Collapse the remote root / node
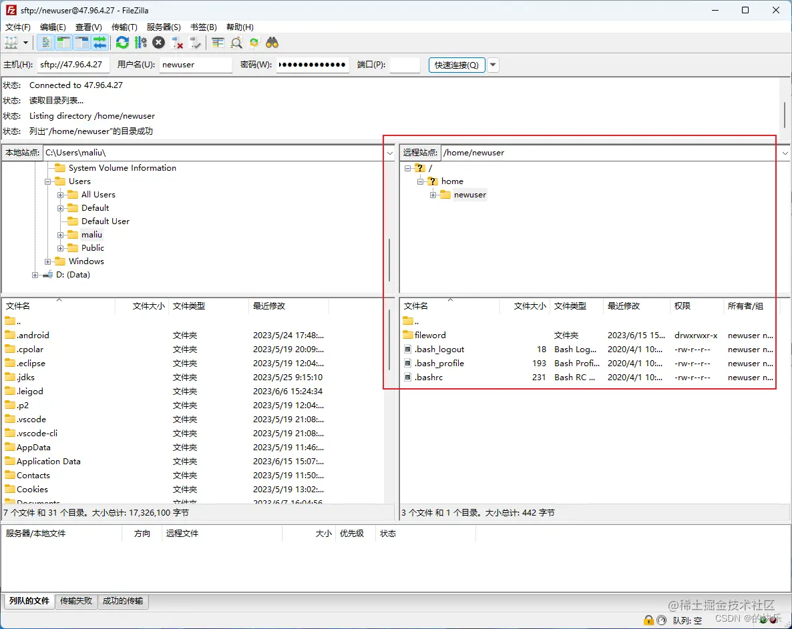The height and width of the screenshot is (629, 792). (407, 169)
